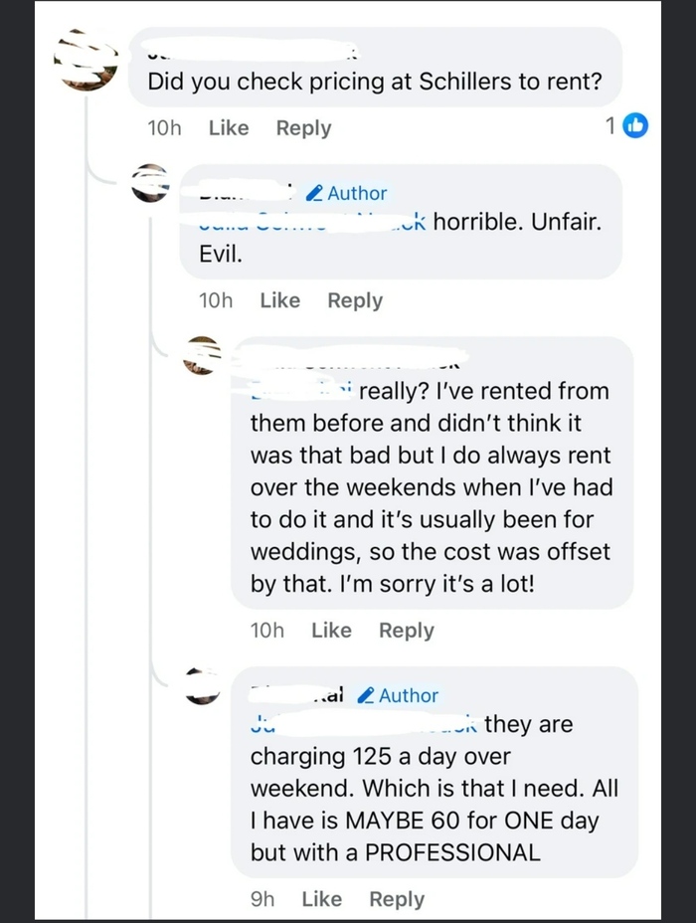This screenshot has height=923, width=696.
Task: Click the pencil Author badge on "horrible" reply
Action: click(346, 193)
